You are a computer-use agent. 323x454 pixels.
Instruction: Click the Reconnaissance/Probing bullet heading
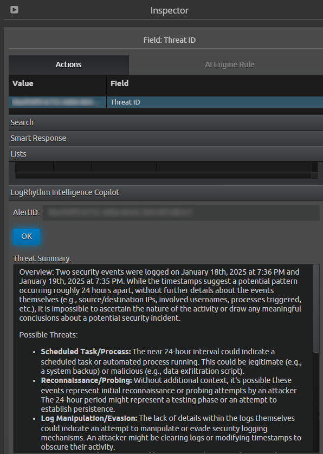[x=86, y=380]
